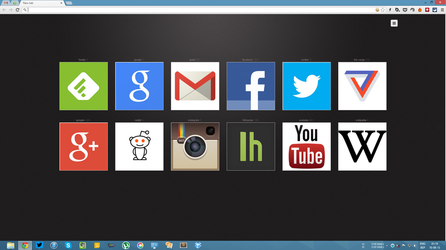Save page with the Pocket extension
Image resolution: width=446 pixels, height=250 pixels.
pos(405,10)
